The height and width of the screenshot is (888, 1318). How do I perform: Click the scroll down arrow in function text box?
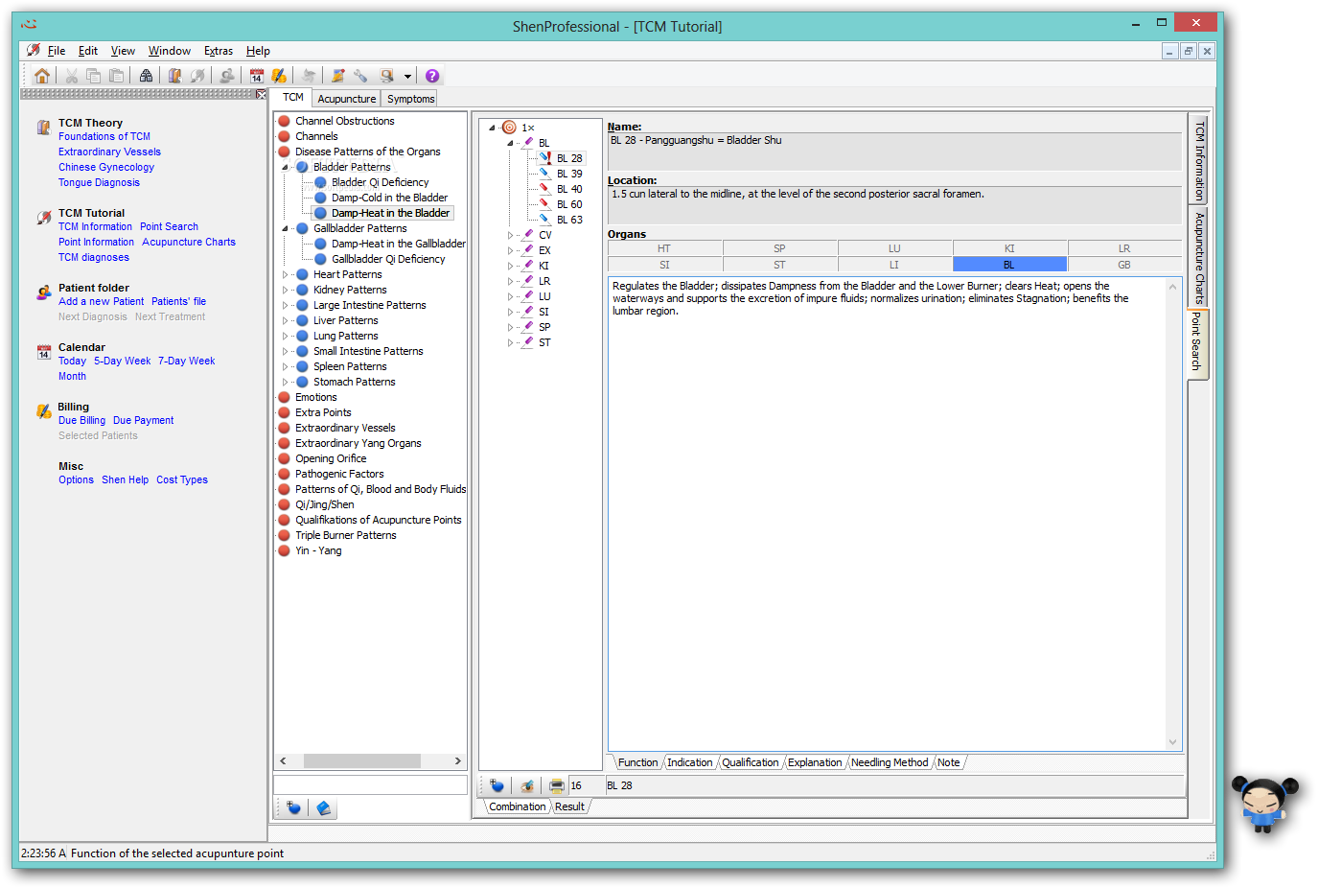tap(1173, 742)
